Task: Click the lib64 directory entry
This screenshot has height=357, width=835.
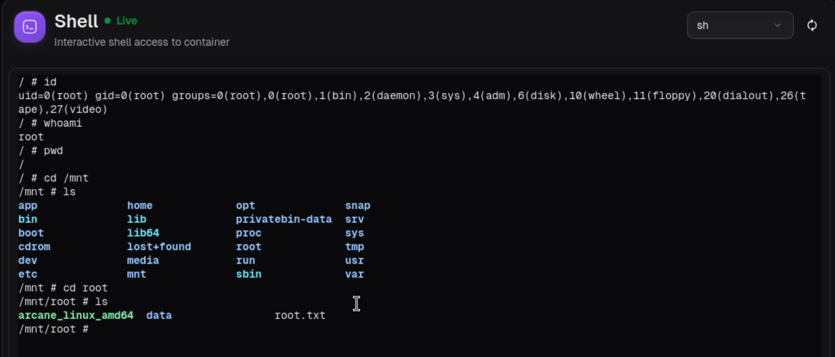Action: point(143,233)
